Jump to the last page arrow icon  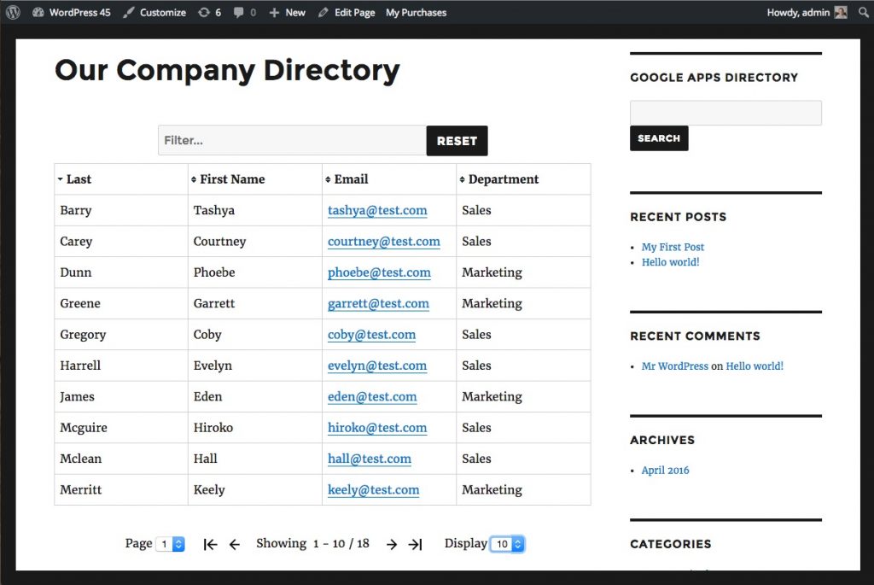[416, 544]
